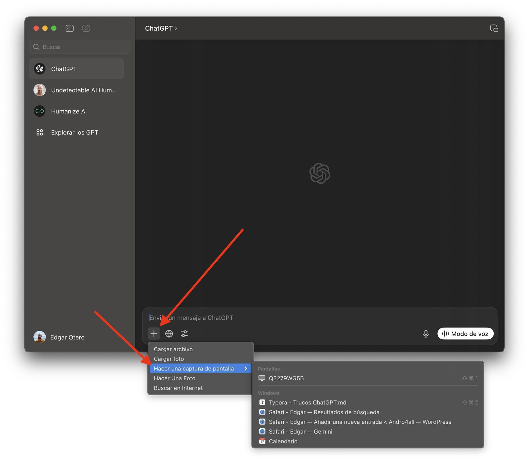Open the ChatGPT model selector chevron
Screen dimensions: 529x460
pos(176,28)
